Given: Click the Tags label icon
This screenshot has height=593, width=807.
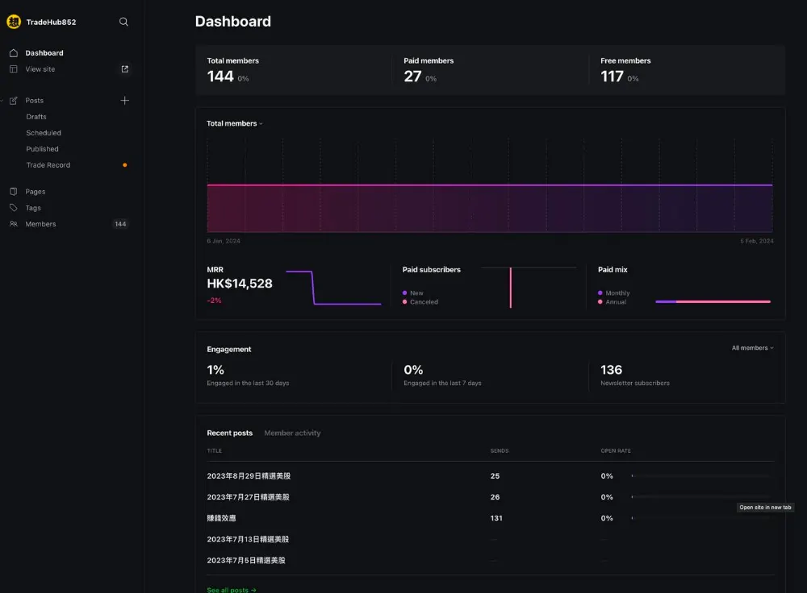Looking at the screenshot, I should click(x=14, y=208).
